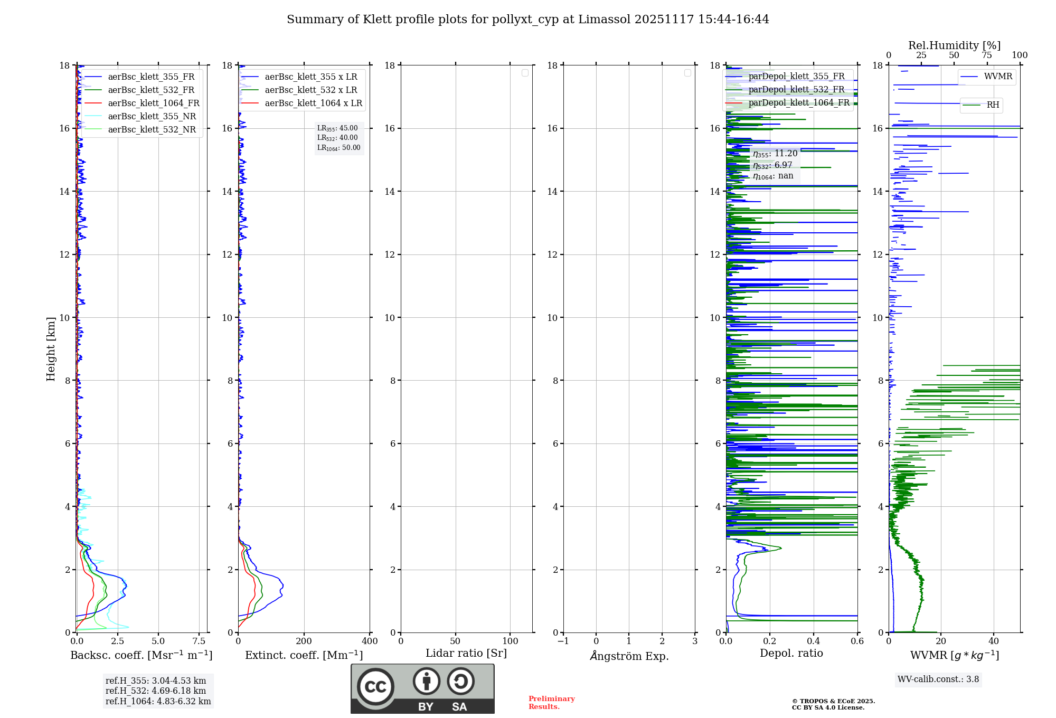Image resolution: width=1056 pixels, height=718 pixels.
Task: Click the empty legend box in Ångström plot
Action: pyautogui.click(x=687, y=73)
